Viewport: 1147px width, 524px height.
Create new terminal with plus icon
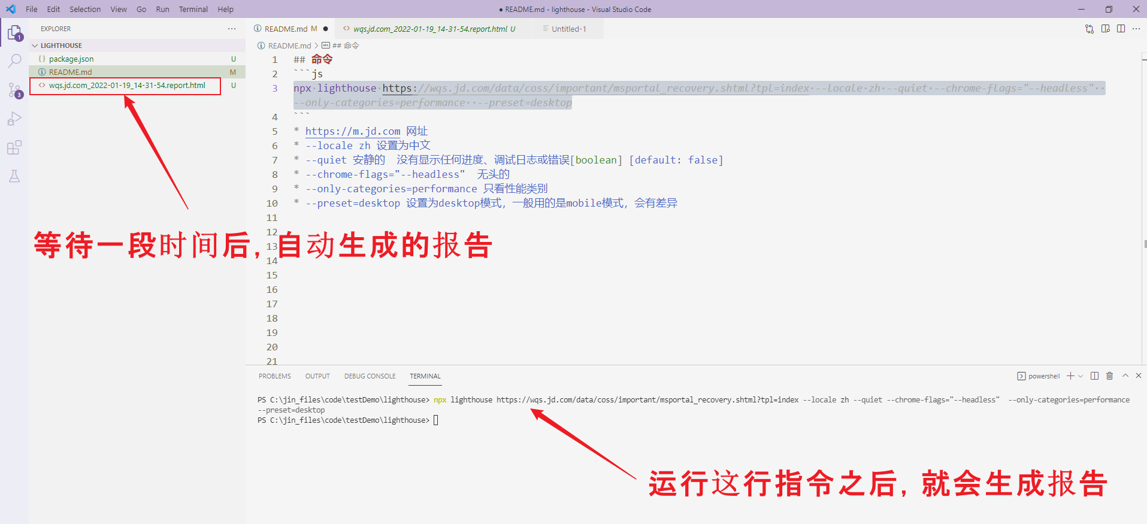(1070, 376)
